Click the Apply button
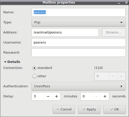Viewport: 129px width, 117px height. click(x=89, y=109)
